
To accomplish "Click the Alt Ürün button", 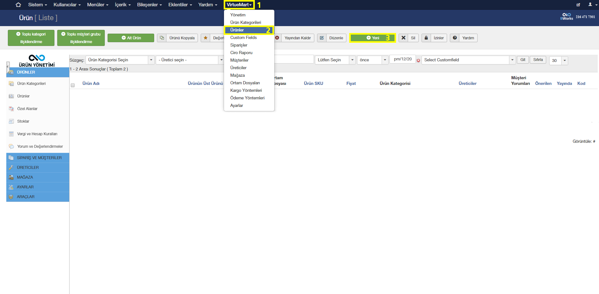I will click(x=131, y=38).
